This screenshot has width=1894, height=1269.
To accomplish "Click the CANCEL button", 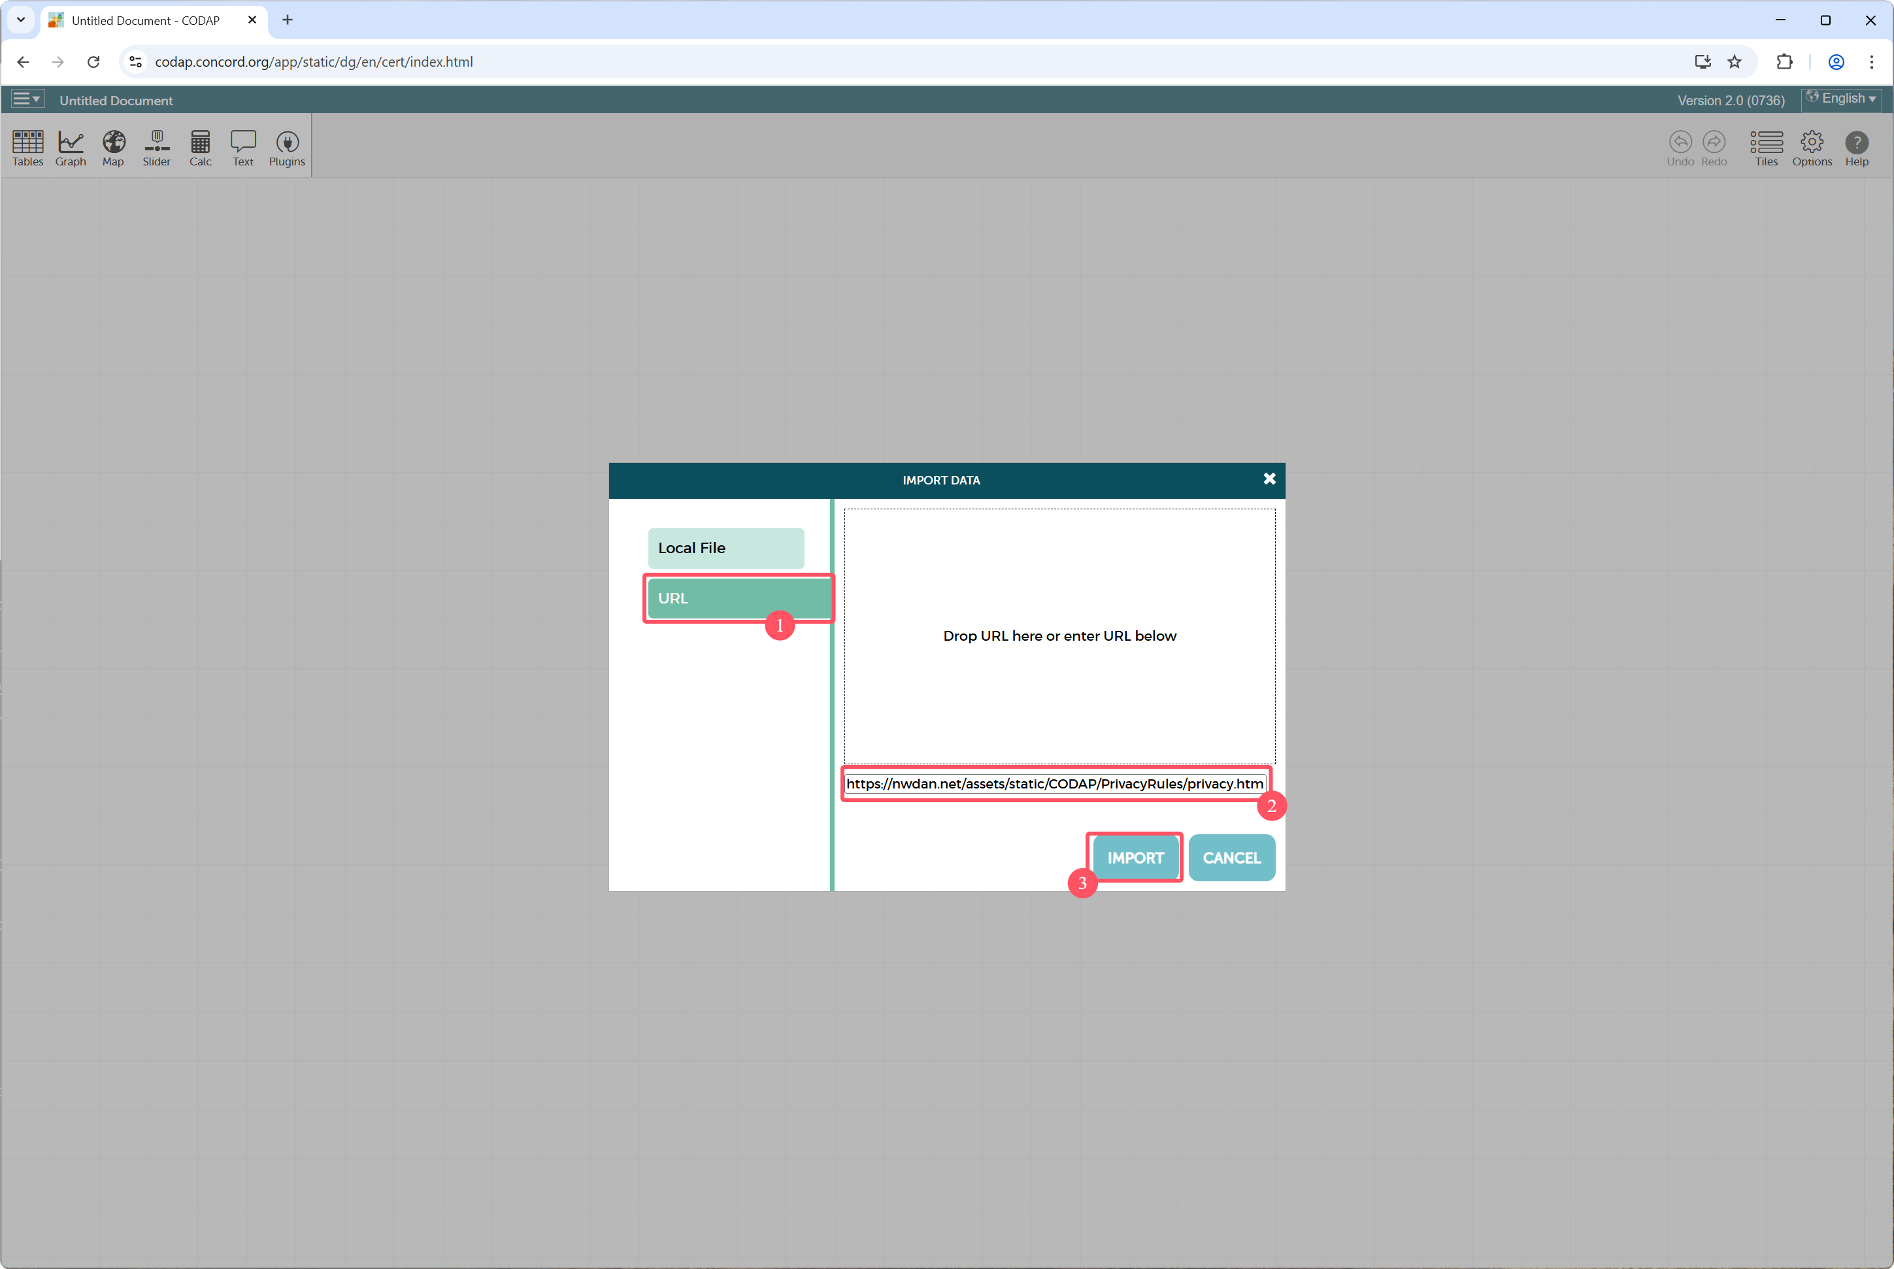I will [1231, 858].
